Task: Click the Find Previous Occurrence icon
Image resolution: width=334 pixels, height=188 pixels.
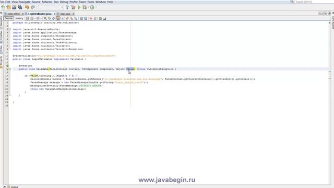Action: [49, 19]
